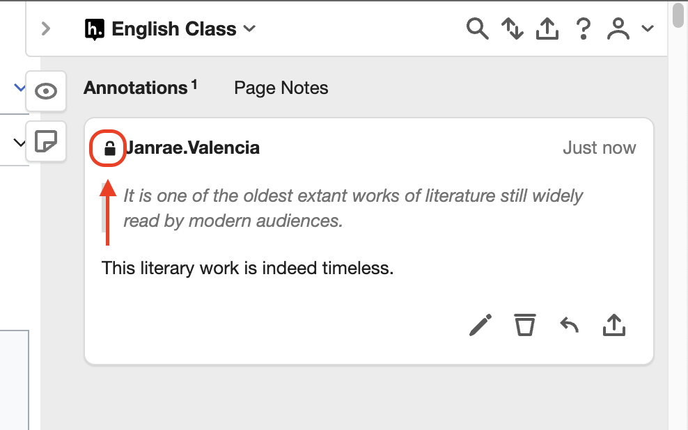Click the quoted italic passage text
The image size is (688, 430).
pyautogui.click(x=353, y=208)
